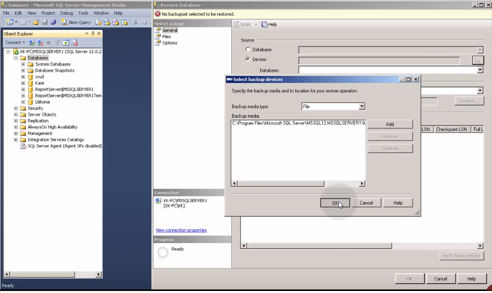Select the Device source radio button
This screenshot has width=492, height=293.
248,59
